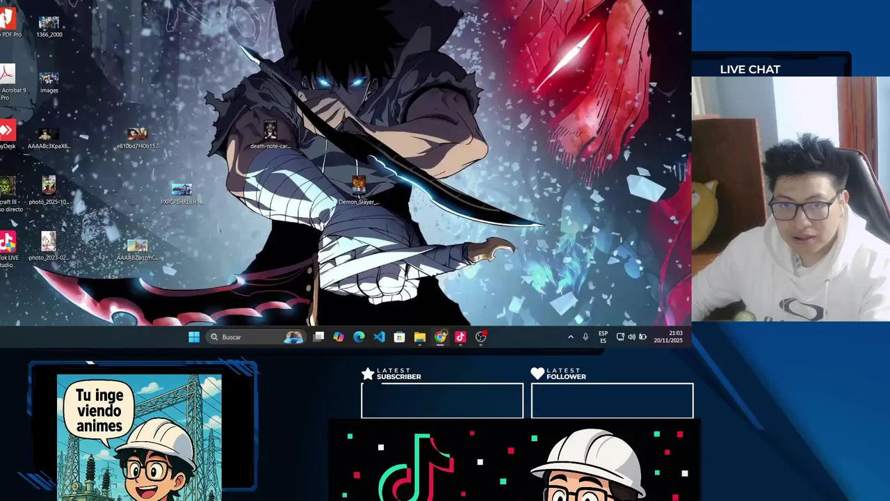Select the photo_2025-10 desktop image file
Image resolution: width=890 pixels, height=501 pixels.
[49, 191]
